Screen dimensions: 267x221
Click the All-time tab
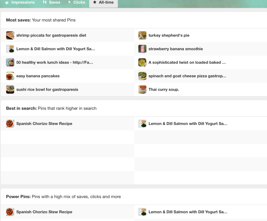pyautogui.click(x=104, y=3)
